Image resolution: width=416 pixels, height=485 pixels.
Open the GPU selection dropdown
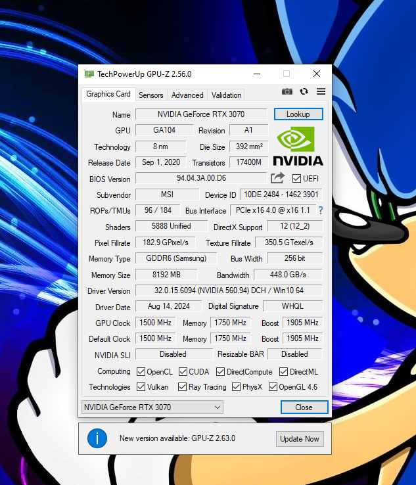[x=152, y=407]
